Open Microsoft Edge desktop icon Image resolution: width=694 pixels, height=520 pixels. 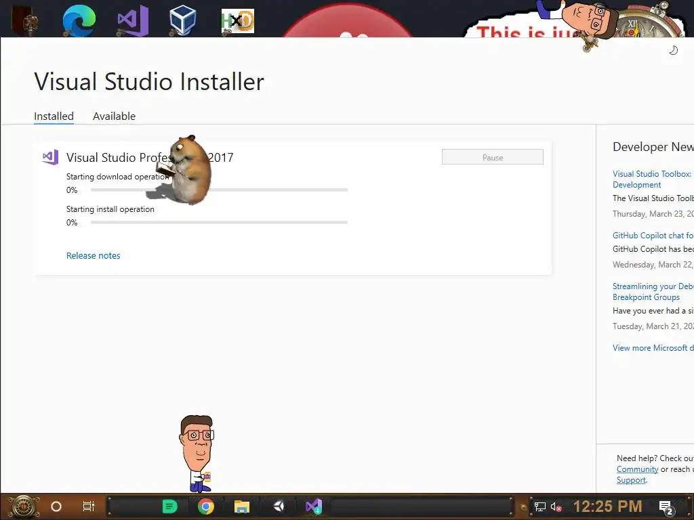pos(79,21)
